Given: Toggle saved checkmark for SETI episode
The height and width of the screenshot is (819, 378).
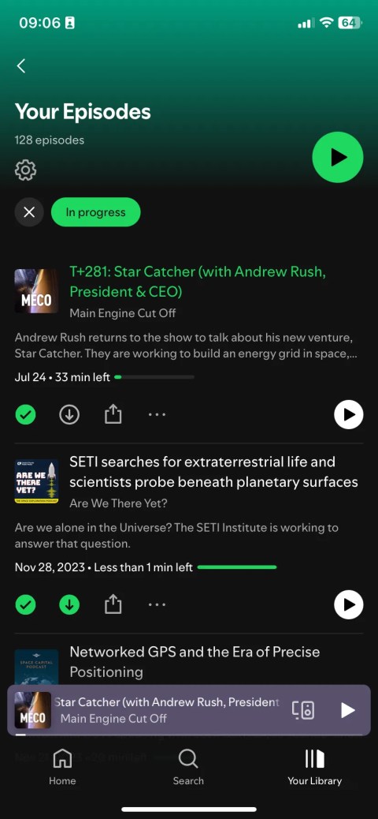Looking at the screenshot, I should [25, 605].
